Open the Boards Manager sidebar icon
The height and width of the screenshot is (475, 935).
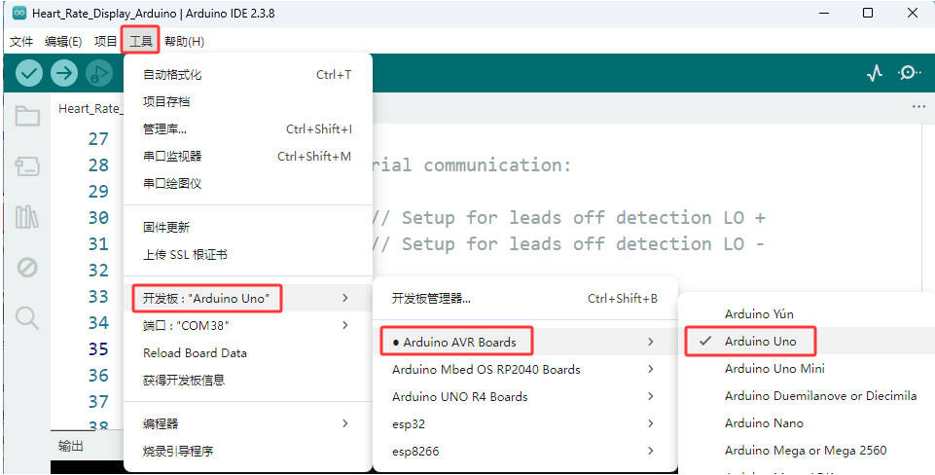(x=27, y=166)
